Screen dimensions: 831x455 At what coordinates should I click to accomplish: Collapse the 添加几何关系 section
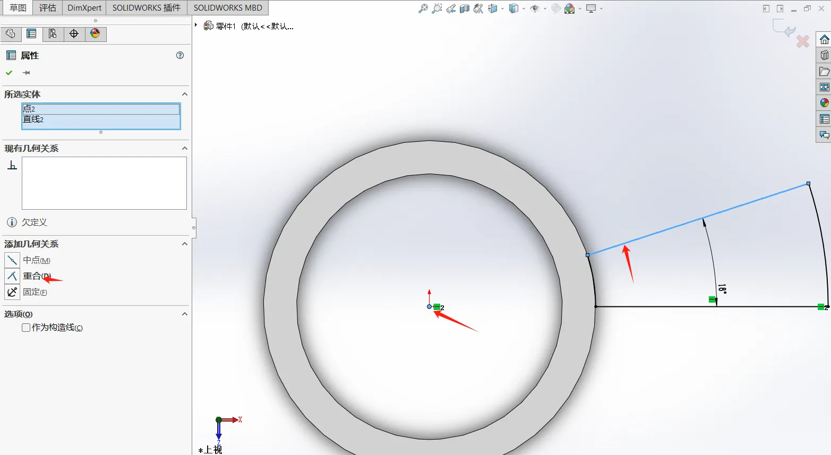[x=185, y=244]
